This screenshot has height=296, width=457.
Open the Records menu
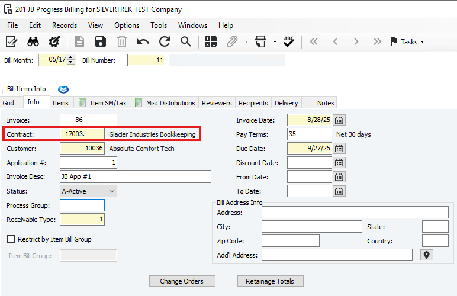[65, 25]
